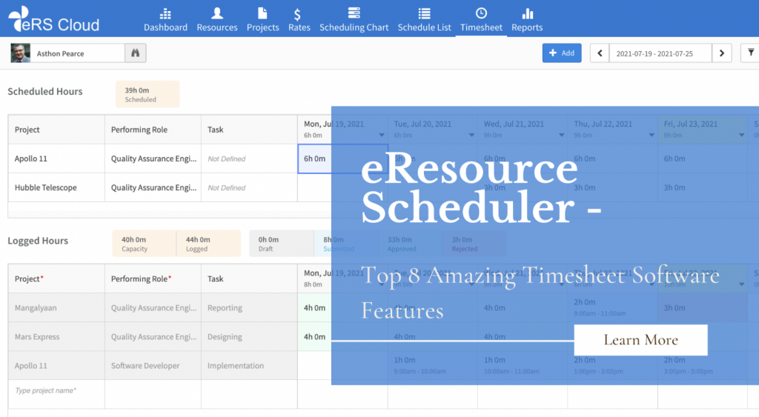Viewport: 759px width, 417px height.
Task: Expand Mon, Jul 19 dropdown in Scheduled Hours
Action: click(x=382, y=135)
